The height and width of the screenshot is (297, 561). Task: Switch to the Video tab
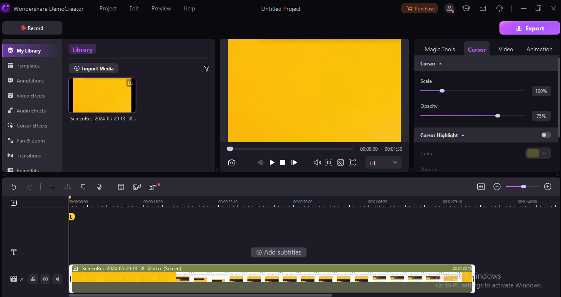coord(506,49)
